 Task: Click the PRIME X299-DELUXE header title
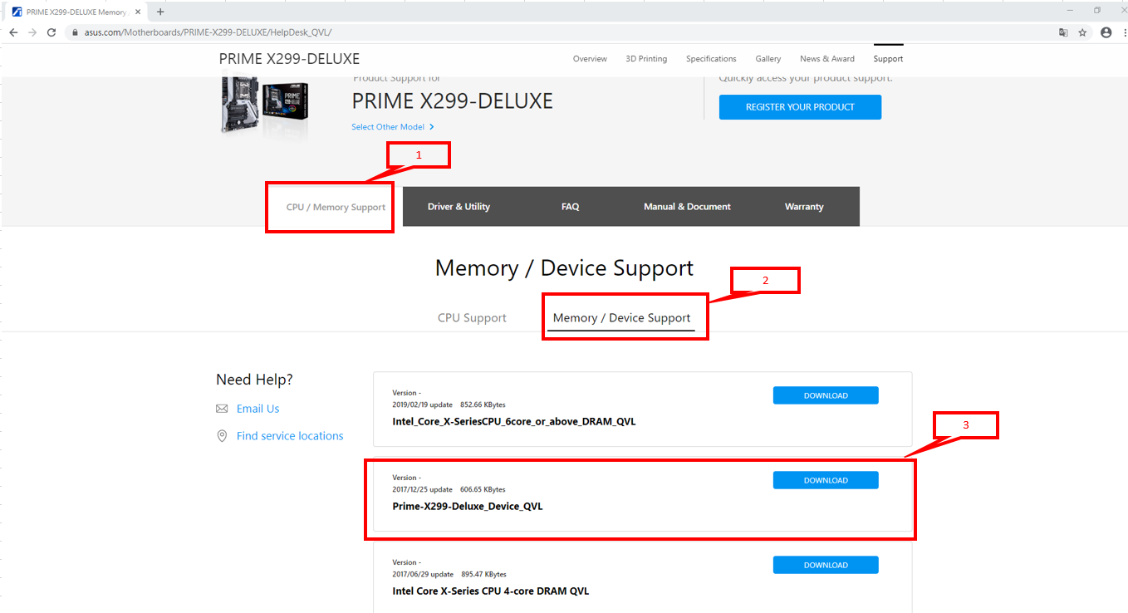click(289, 59)
